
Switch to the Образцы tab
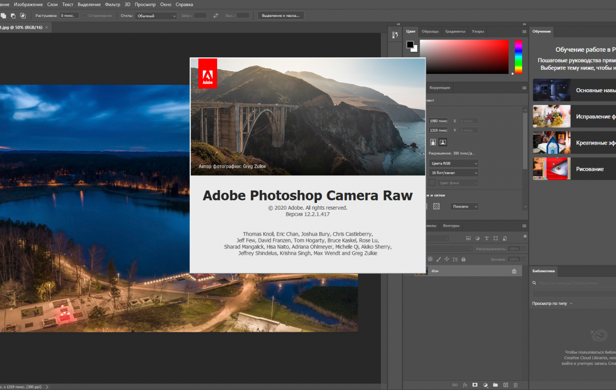[x=430, y=31]
